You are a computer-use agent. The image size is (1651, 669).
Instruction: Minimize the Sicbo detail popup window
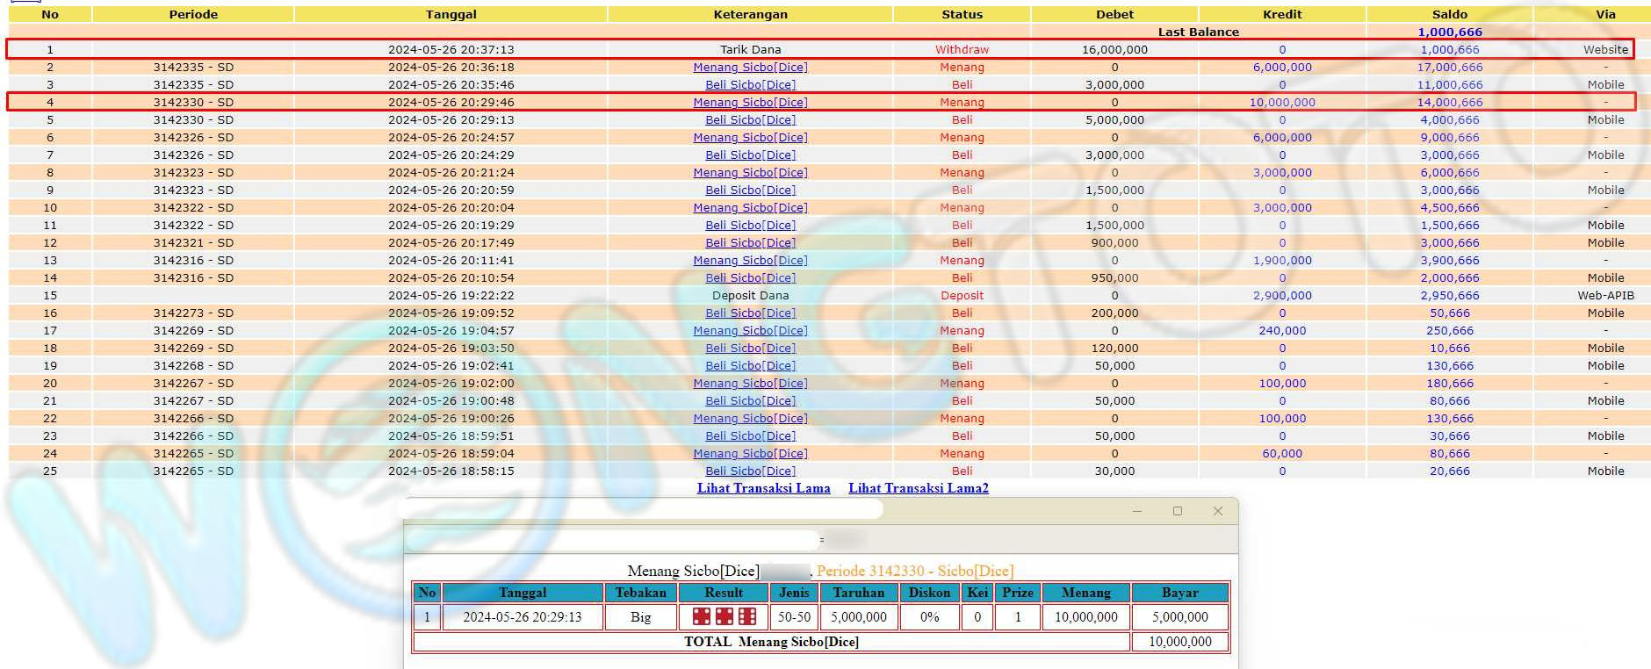coord(1137,511)
